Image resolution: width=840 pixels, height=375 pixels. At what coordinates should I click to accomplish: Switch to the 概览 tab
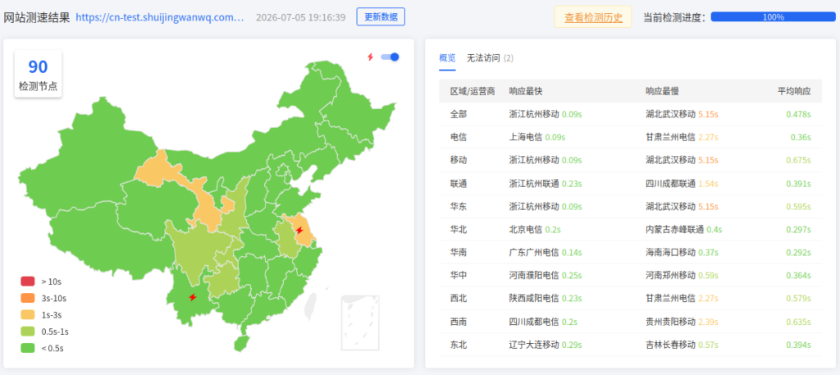click(447, 58)
